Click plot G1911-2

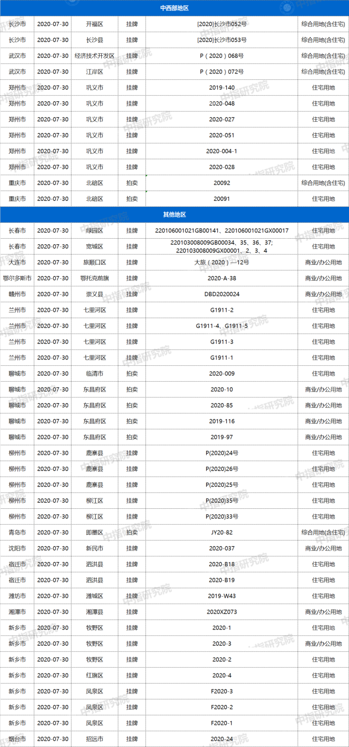pos(222,310)
